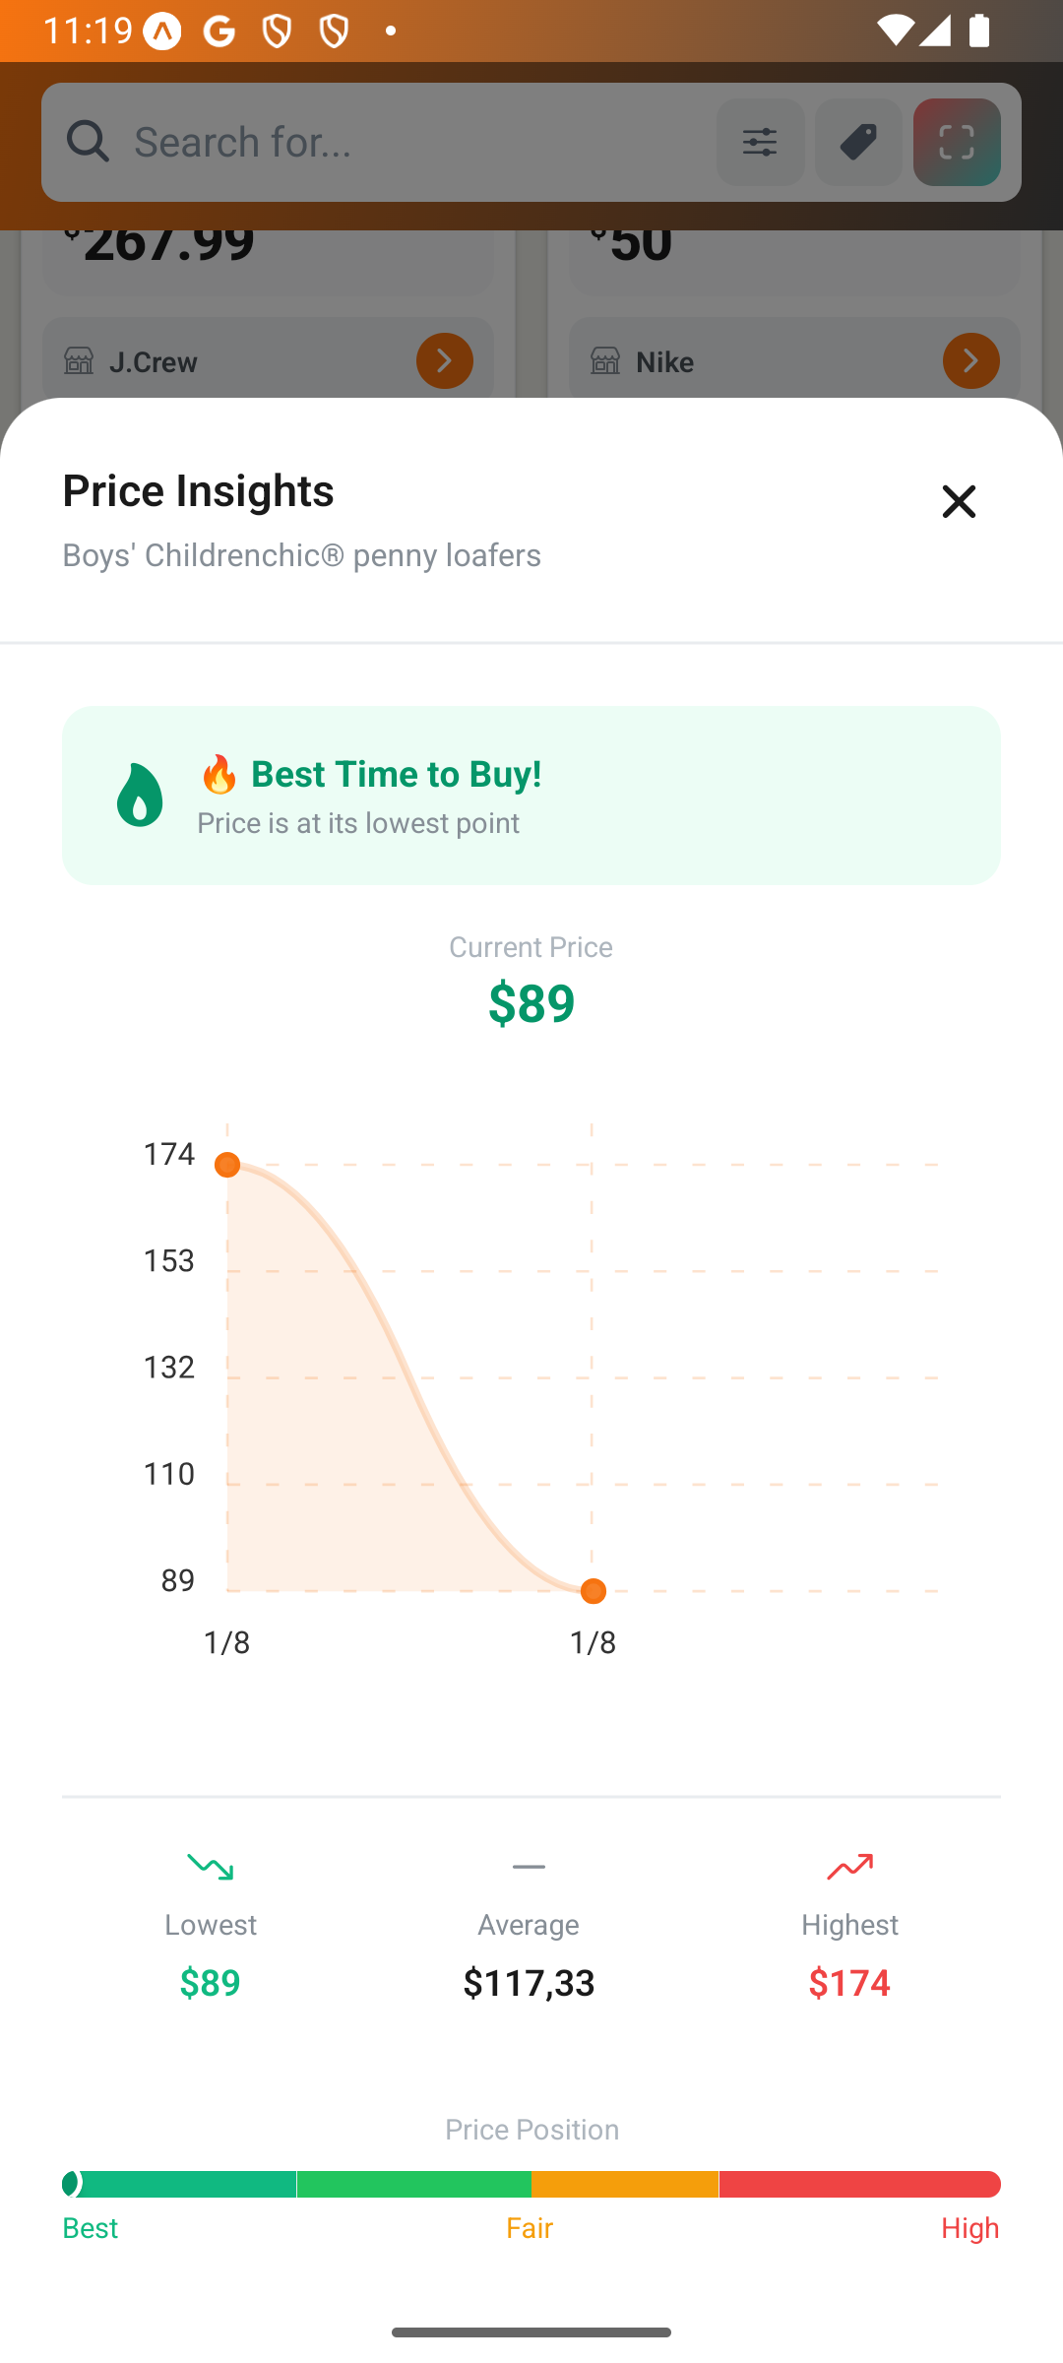
Task: Tap the price tag icon
Action: tap(858, 142)
